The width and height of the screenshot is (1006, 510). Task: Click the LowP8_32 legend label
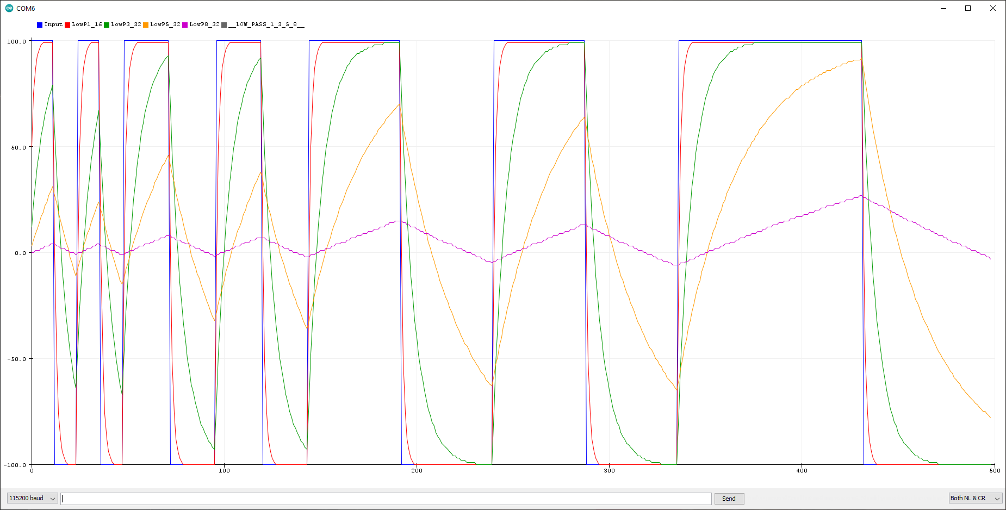coord(204,24)
